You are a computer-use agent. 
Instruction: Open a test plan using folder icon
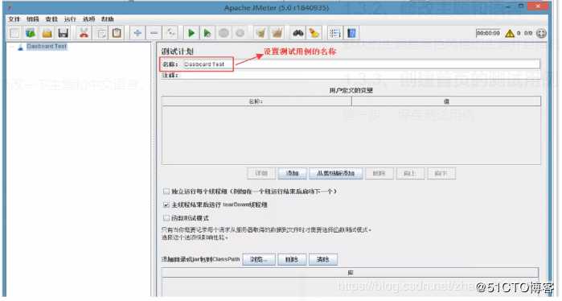tap(47, 33)
